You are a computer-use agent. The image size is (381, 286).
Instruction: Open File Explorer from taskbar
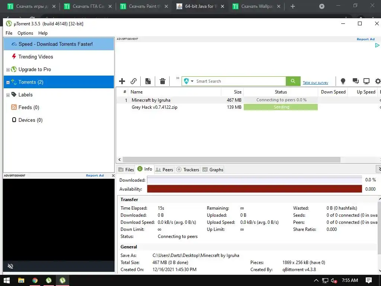[21, 280]
